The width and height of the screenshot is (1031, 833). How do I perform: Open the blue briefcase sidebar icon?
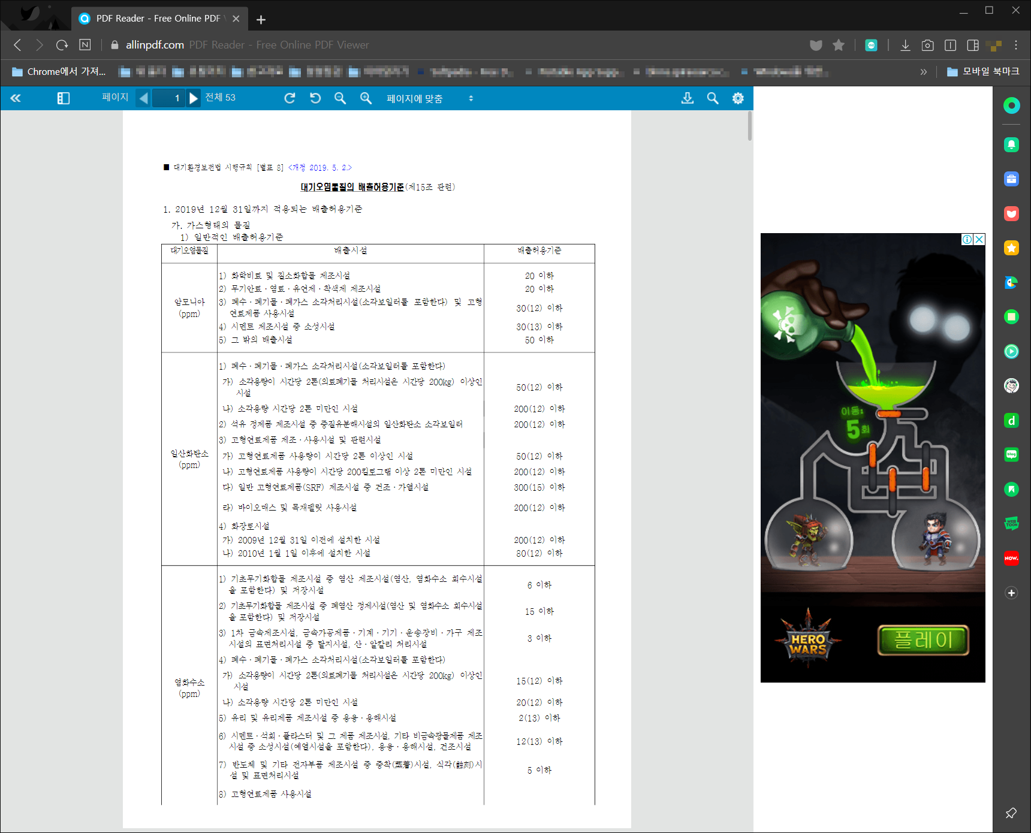1011,179
